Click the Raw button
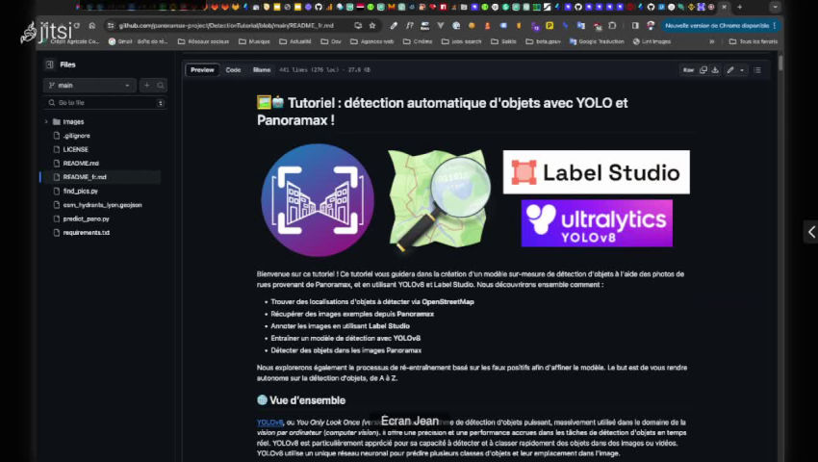 pyautogui.click(x=688, y=70)
